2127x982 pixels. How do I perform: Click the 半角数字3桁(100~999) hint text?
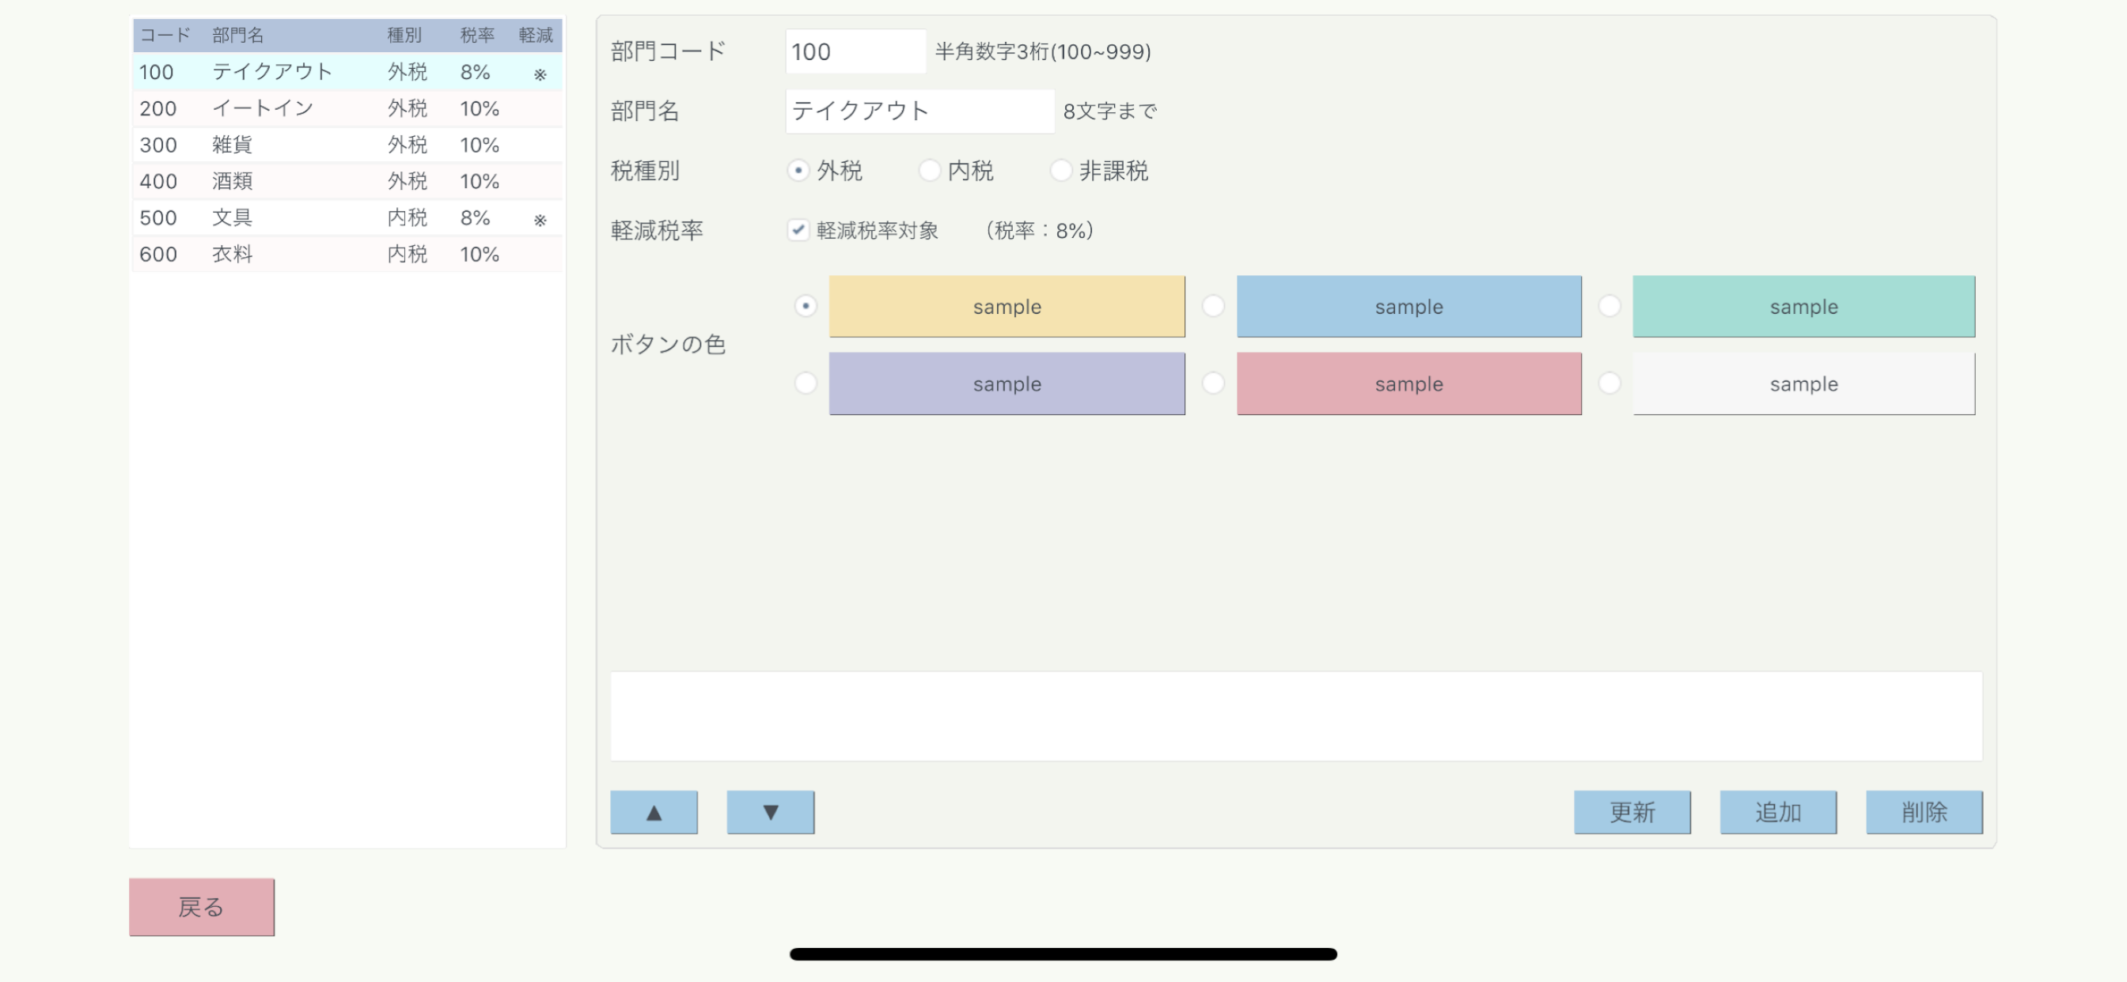(x=1043, y=51)
